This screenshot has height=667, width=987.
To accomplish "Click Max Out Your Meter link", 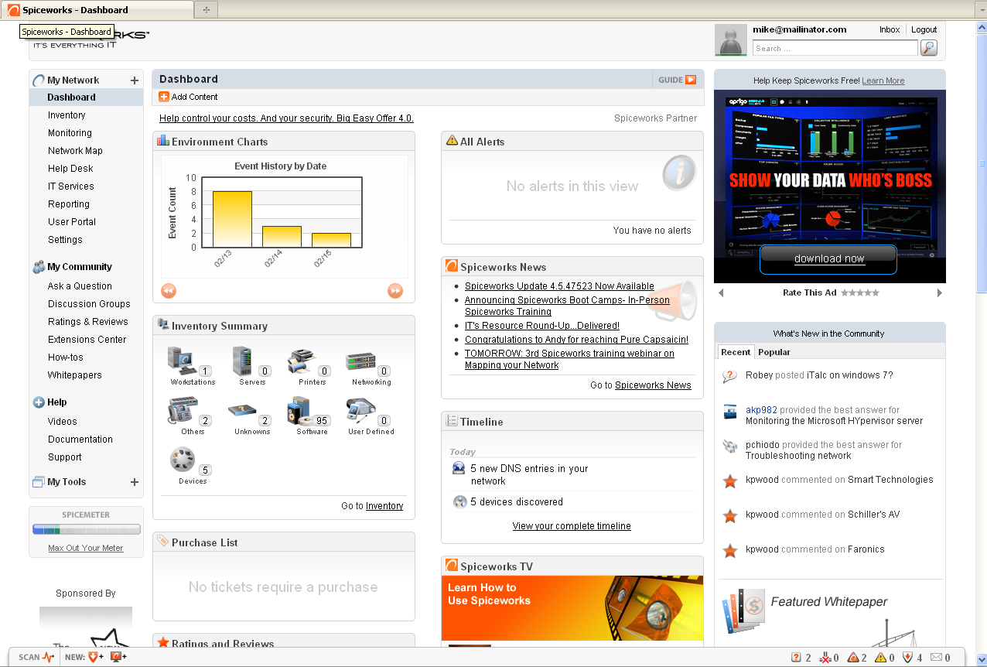I will coord(86,548).
